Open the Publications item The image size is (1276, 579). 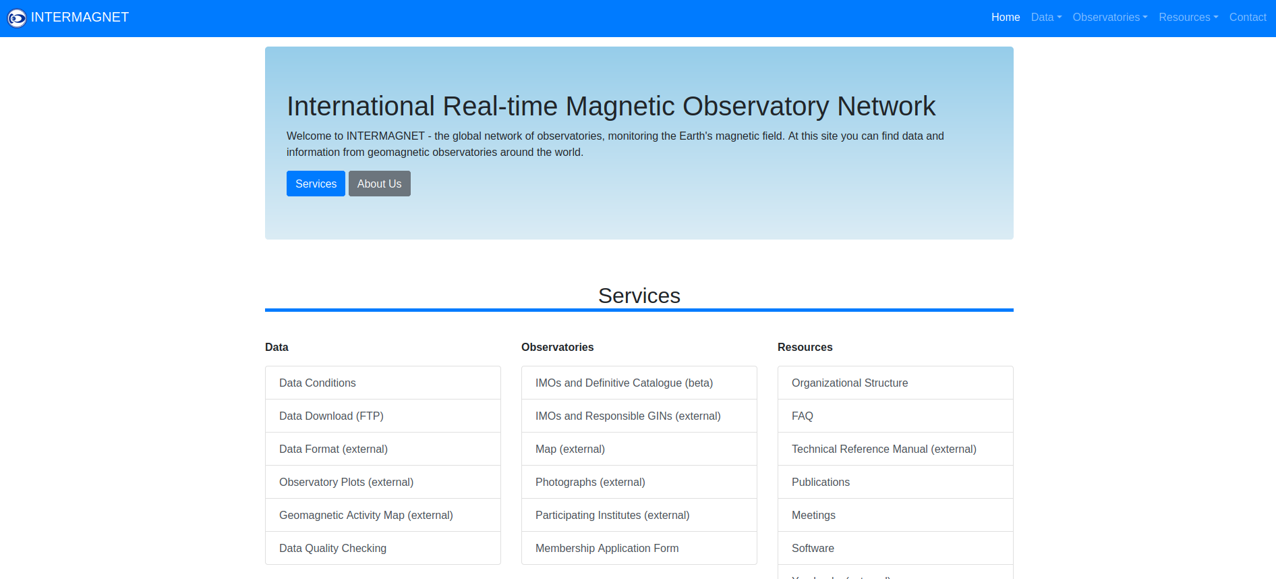pos(896,482)
